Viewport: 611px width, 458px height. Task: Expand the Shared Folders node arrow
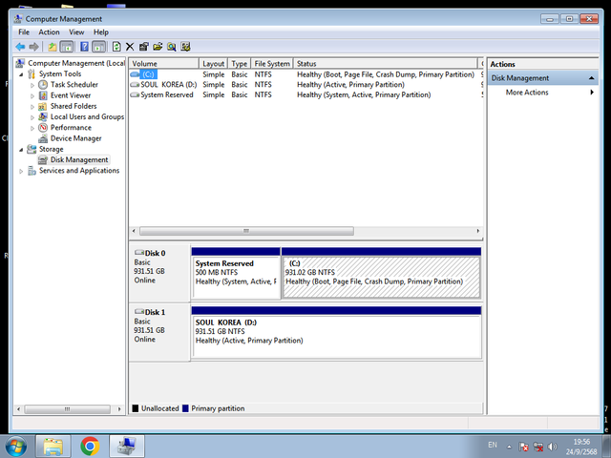[32, 107]
